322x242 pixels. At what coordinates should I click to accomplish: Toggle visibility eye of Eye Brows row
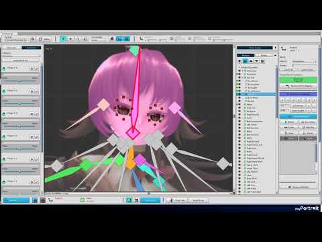click(x=239, y=81)
